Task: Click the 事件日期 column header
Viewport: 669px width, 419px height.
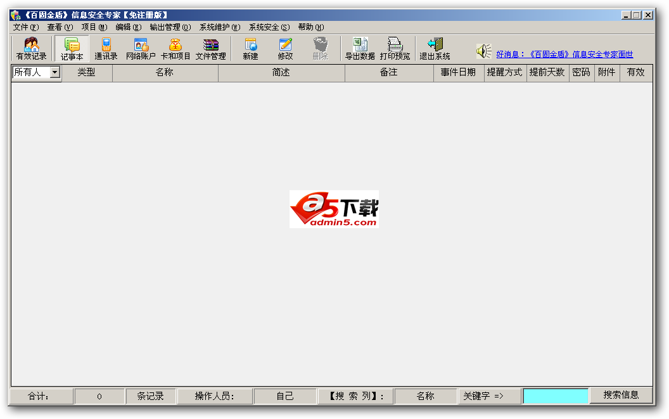Action: (459, 73)
